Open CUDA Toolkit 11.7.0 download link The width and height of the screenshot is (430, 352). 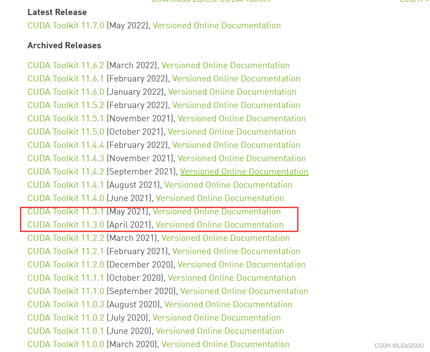point(66,26)
